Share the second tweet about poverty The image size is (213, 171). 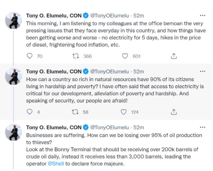[174, 112]
